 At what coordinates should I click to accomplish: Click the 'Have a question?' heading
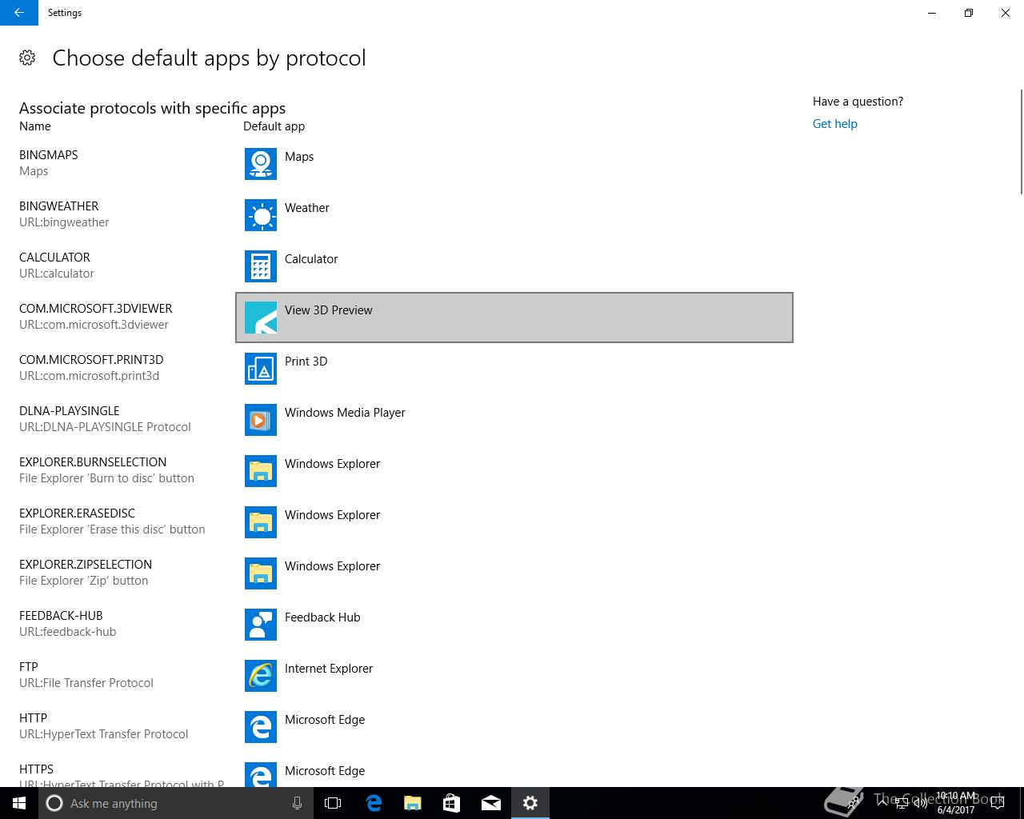coord(858,102)
